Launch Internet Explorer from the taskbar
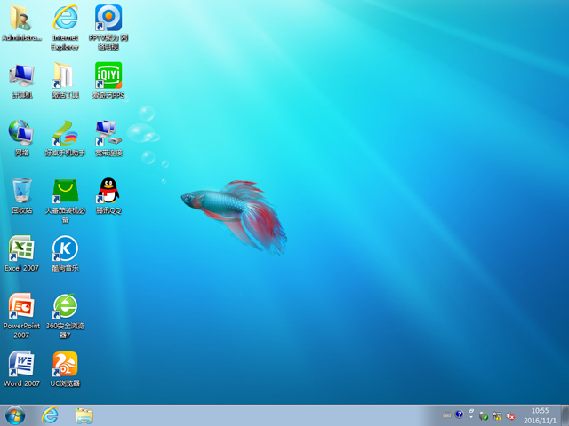This screenshot has height=426, width=569. click(x=50, y=414)
